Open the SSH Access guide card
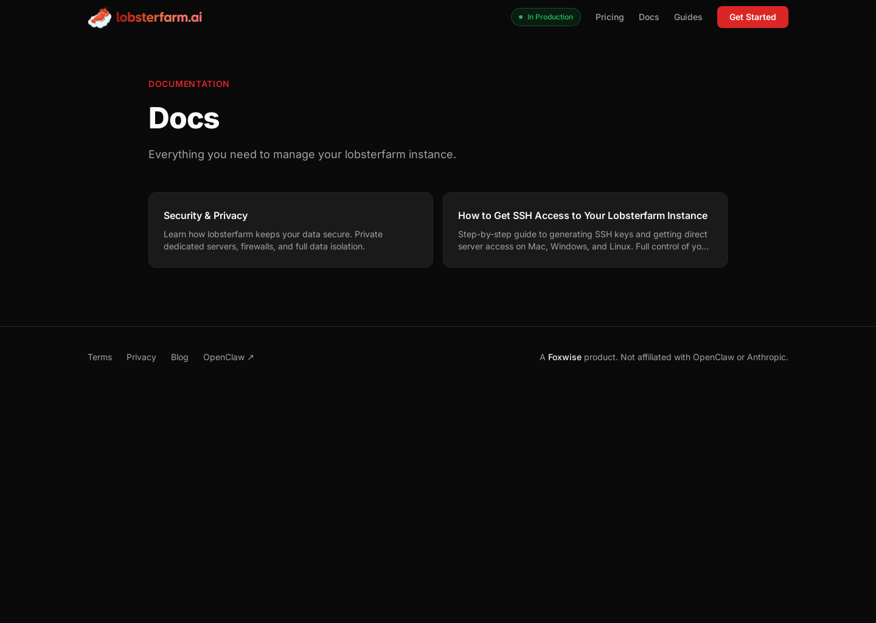876x623 pixels. (x=585, y=230)
